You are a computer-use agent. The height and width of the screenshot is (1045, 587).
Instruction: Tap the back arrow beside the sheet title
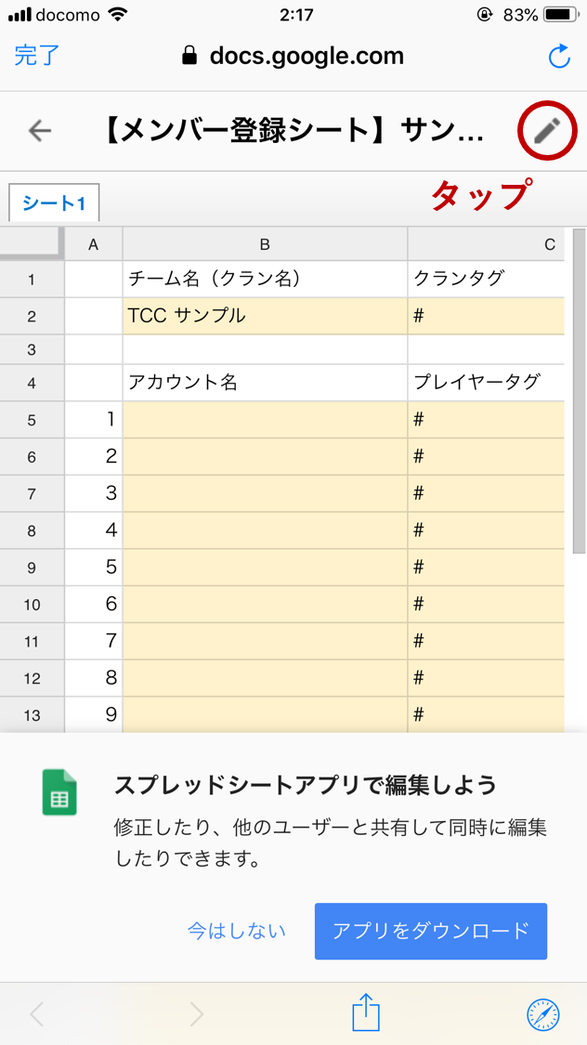(40, 131)
